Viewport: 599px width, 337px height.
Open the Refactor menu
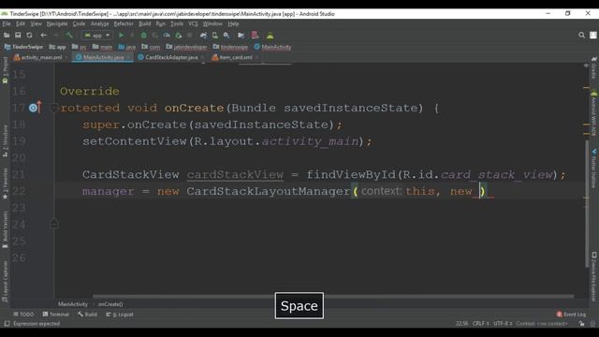coord(124,23)
